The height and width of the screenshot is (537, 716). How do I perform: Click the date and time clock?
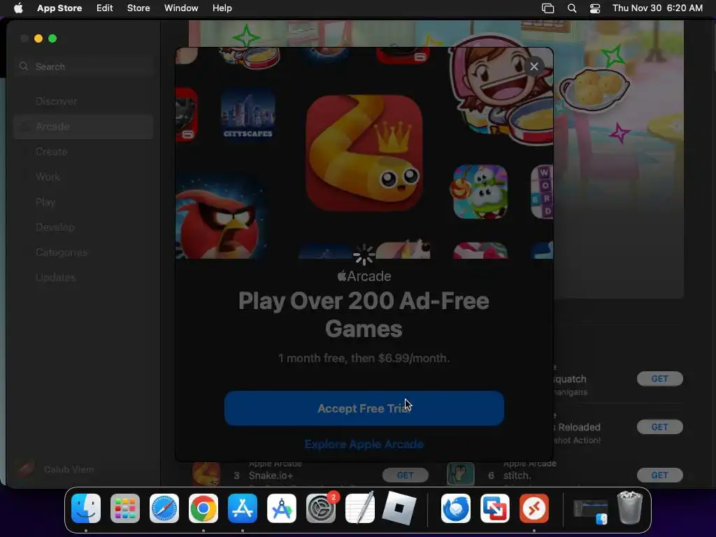[657, 8]
